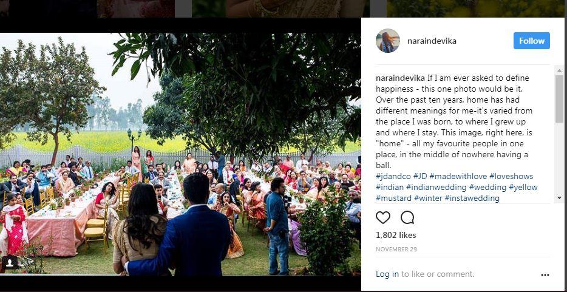Open the #jdandco hashtag

pyautogui.click(x=393, y=177)
